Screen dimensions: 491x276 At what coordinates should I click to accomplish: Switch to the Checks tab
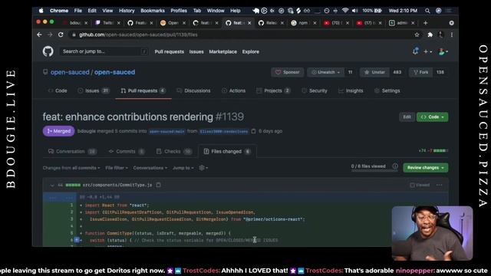click(x=174, y=152)
